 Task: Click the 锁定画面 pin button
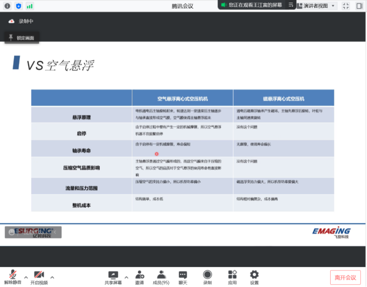pyautogui.click(x=22, y=38)
